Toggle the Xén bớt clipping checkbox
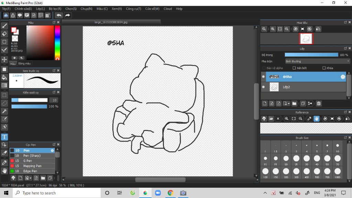352x198 pixels. tap(294, 68)
